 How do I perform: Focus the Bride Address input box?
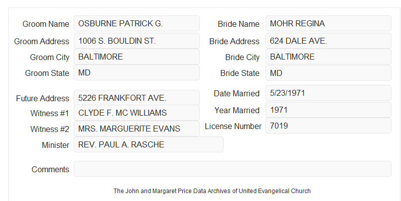(x=328, y=41)
